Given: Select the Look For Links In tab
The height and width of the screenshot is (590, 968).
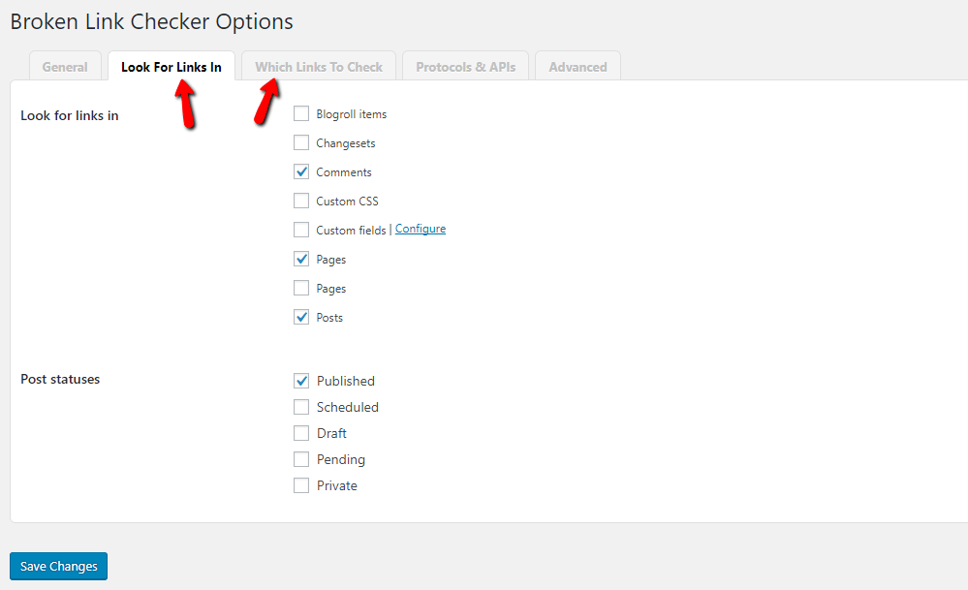Looking at the screenshot, I should pos(171,67).
